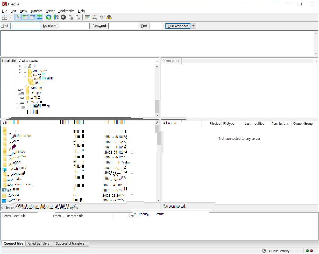Click into the Username field
319x254 pixels.
click(x=75, y=26)
